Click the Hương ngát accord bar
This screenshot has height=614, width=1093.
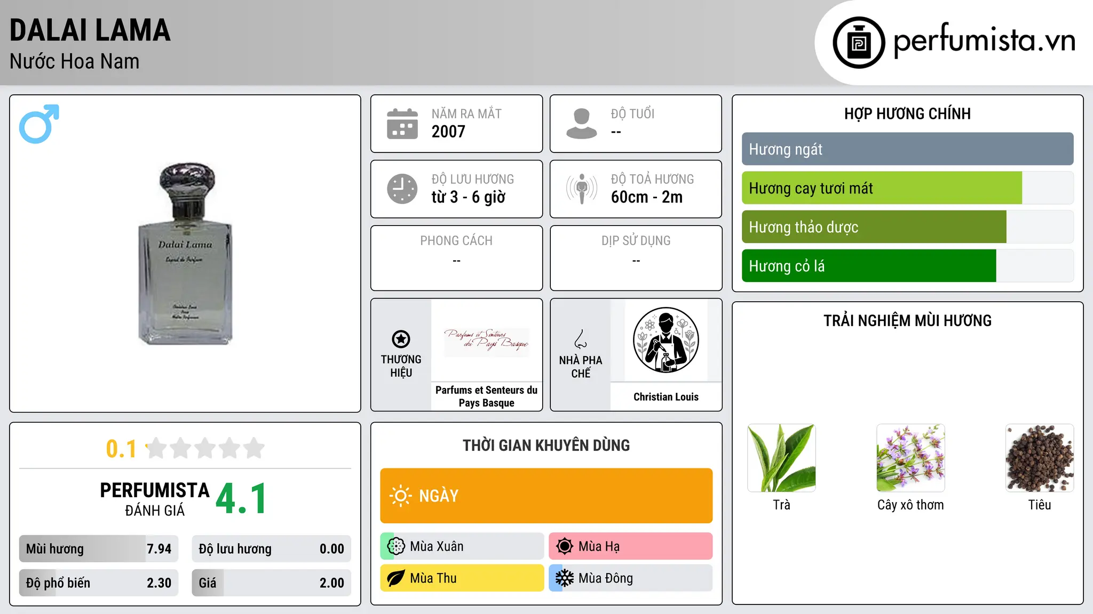pos(908,149)
